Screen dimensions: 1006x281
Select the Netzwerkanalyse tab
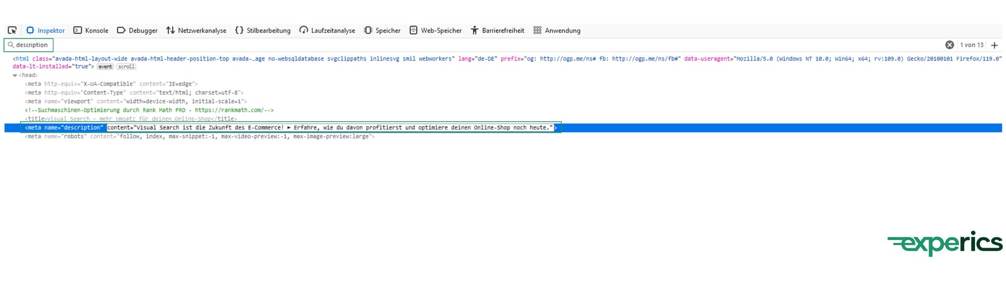[196, 30]
